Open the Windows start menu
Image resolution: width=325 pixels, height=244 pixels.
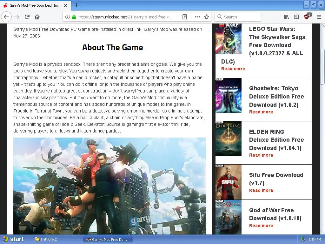point(13,239)
